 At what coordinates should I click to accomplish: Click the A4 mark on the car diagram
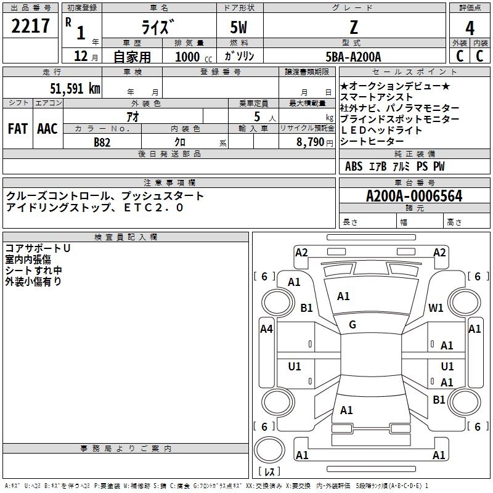(266, 329)
